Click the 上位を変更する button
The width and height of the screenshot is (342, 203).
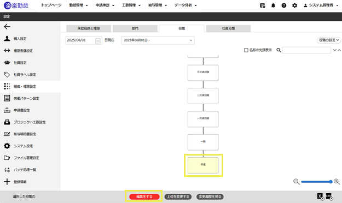pyautogui.click(x=178, y=196)
